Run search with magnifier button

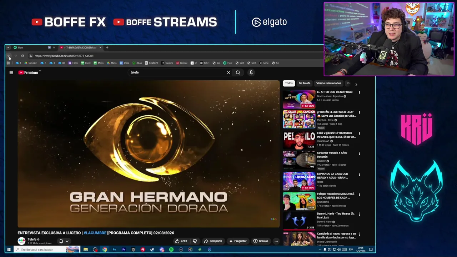pyautogui.click(x=238, y=72)
